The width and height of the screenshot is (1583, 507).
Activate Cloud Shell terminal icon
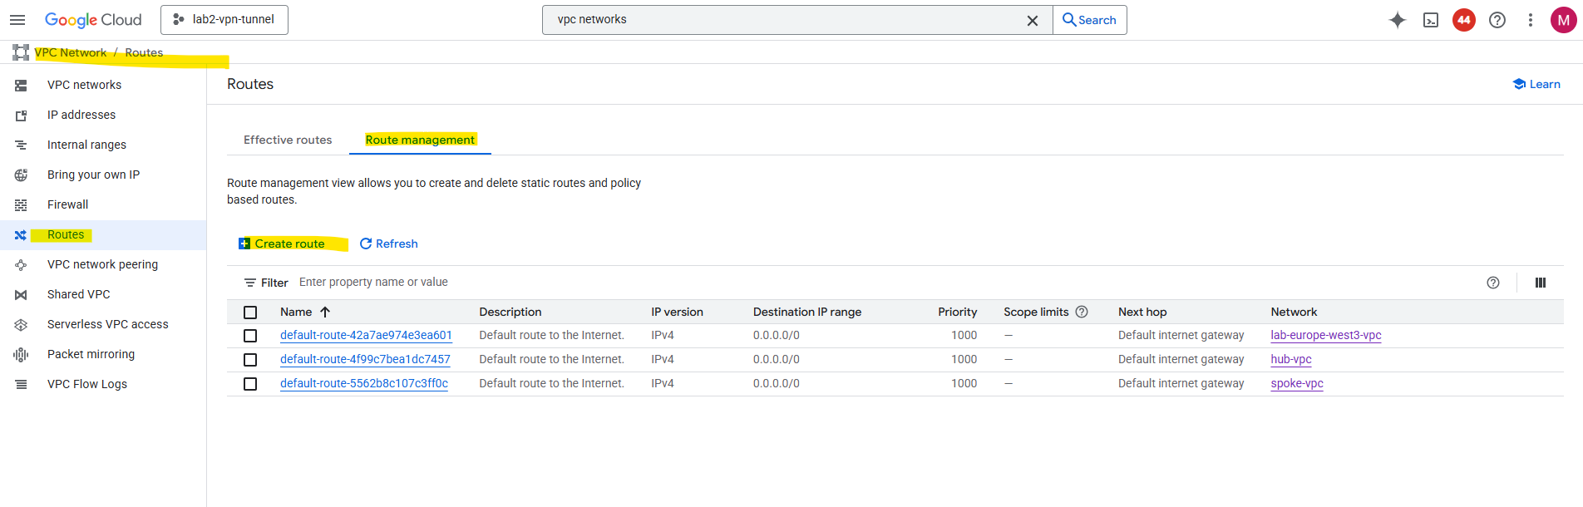point(1431,20)
